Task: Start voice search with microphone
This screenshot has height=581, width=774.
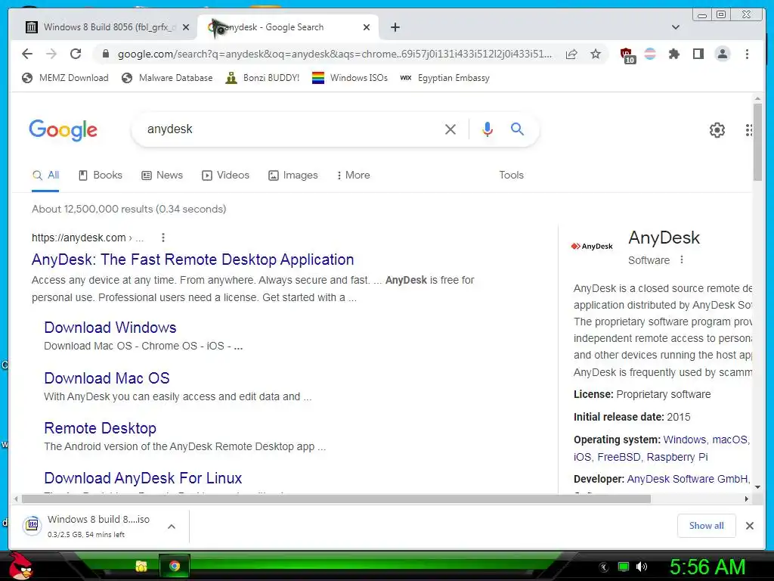Action: (x=488, y=129)
